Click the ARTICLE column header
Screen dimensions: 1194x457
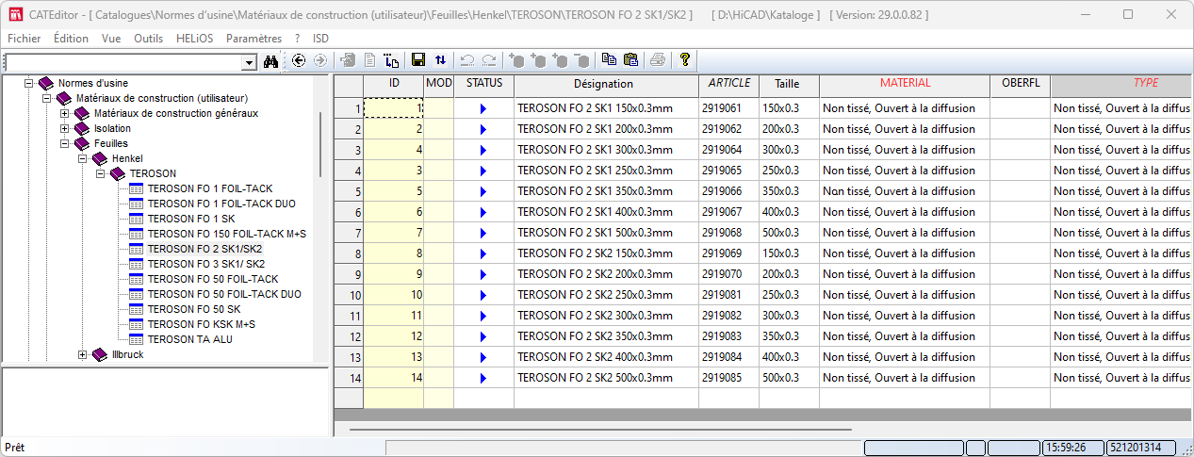pyautogui.click(x=728, y=84)
